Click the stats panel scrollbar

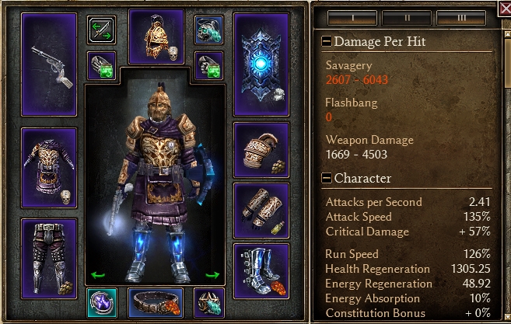click(x=507, y=172)
